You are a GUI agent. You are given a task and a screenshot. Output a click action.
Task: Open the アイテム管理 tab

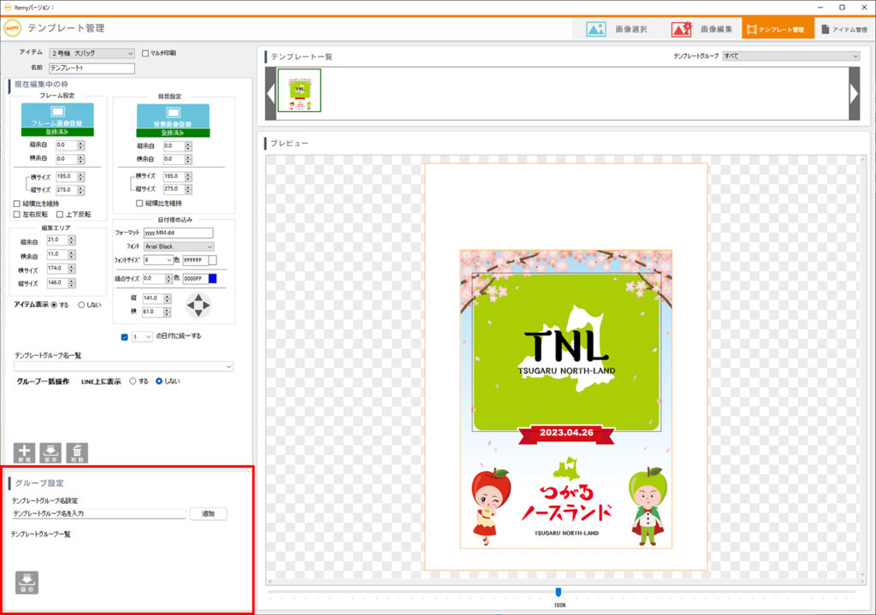click(843, 29)
